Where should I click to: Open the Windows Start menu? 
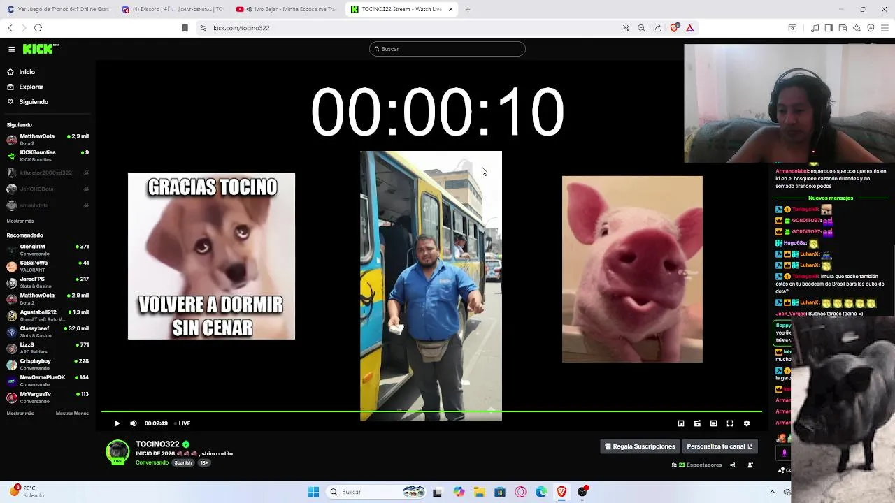pos(313,492)
